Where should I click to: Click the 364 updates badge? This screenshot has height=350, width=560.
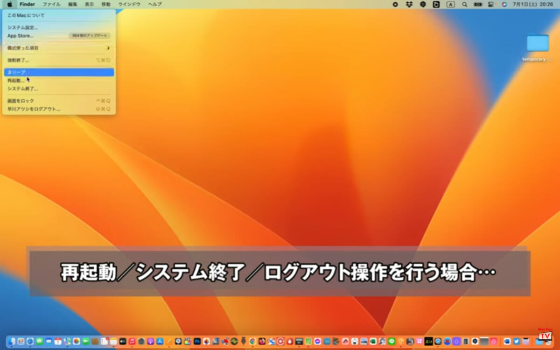(89, 35)
